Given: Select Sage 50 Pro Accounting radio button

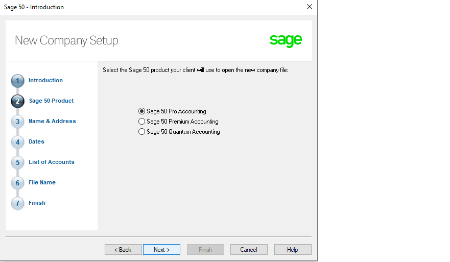Looking at the screenshot, I should (x=141, y=111).
